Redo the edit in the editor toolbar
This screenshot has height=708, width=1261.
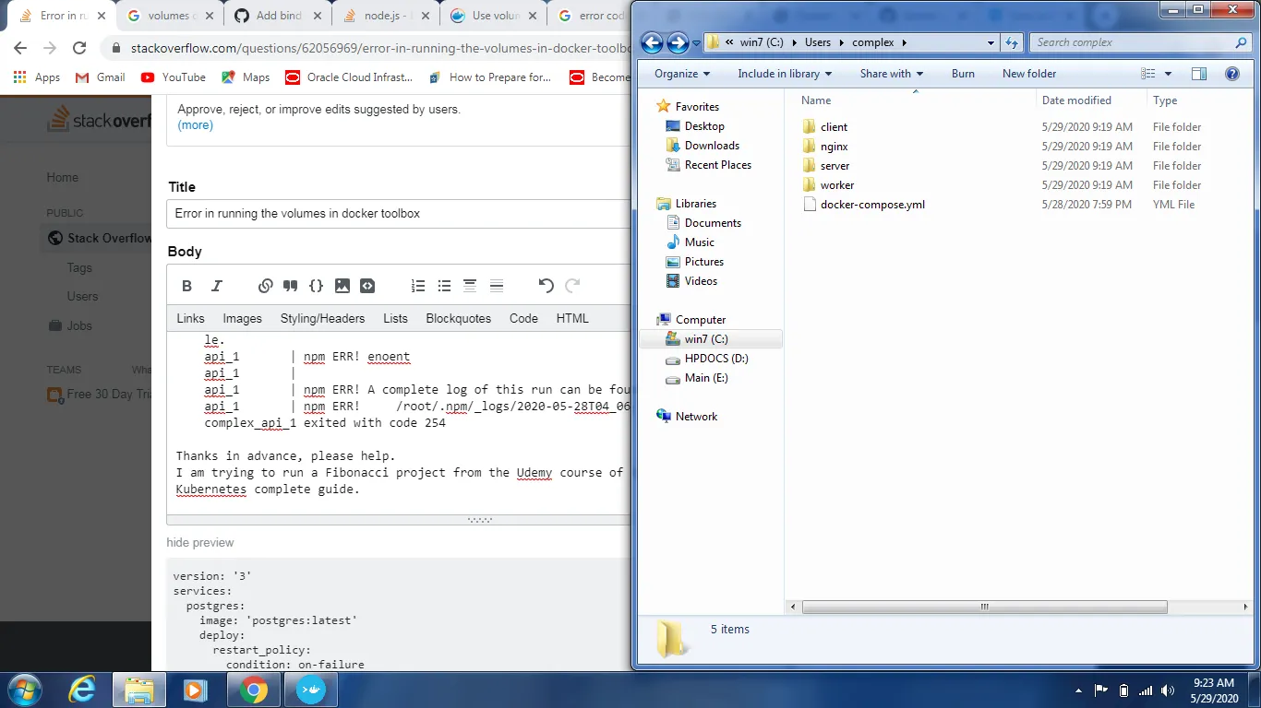pyautogui.click(x=572, y=286)
